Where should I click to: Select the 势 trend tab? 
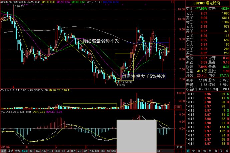pos(210,151)
